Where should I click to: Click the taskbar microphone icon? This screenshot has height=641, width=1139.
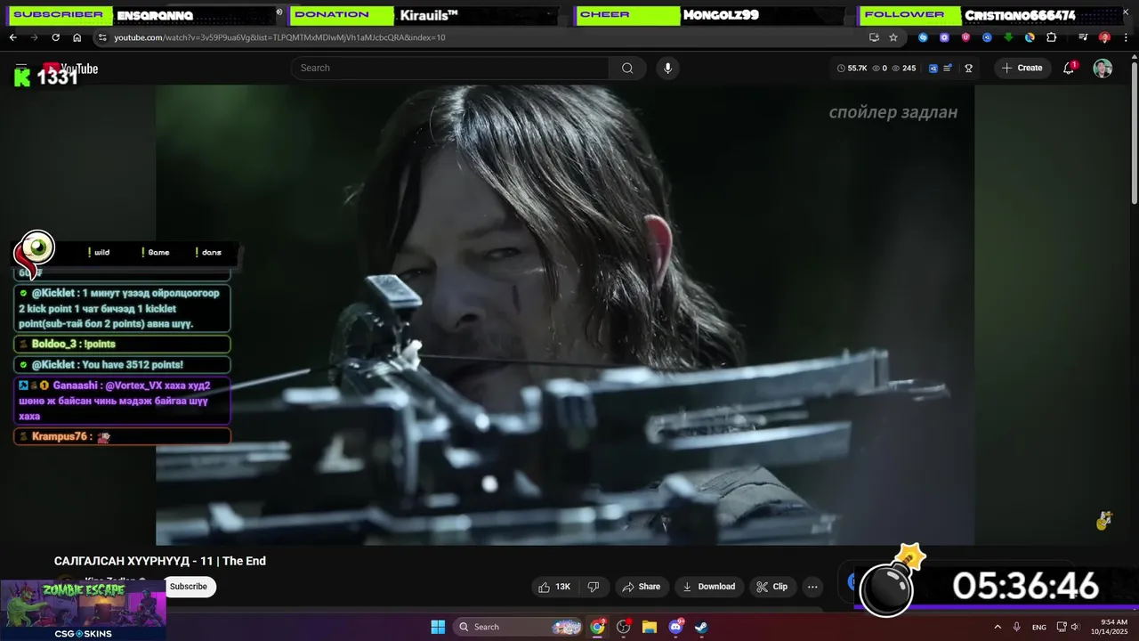pyautogui.click(x=1017, y=627)
